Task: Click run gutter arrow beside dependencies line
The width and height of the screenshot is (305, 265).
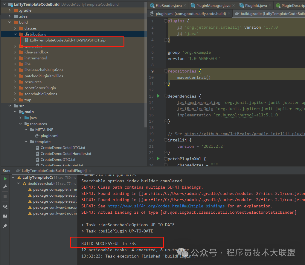Action: click(158, 96)
